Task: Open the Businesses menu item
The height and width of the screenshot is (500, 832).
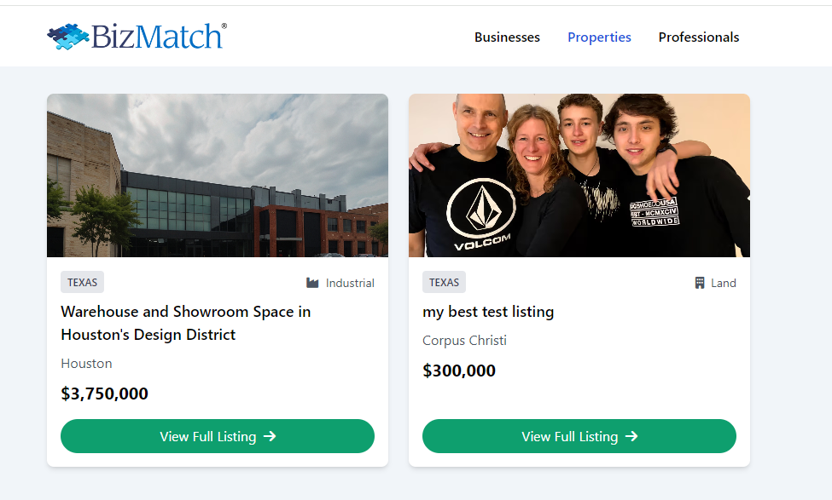Action: 507,37
